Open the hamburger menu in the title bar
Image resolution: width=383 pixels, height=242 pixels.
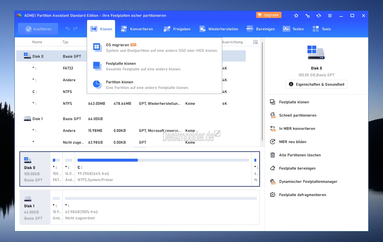(x=330, y=16)
